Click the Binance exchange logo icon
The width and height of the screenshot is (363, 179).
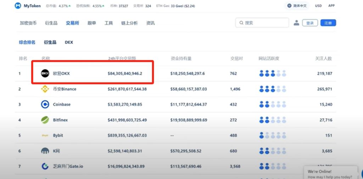[x=45, y=89]
